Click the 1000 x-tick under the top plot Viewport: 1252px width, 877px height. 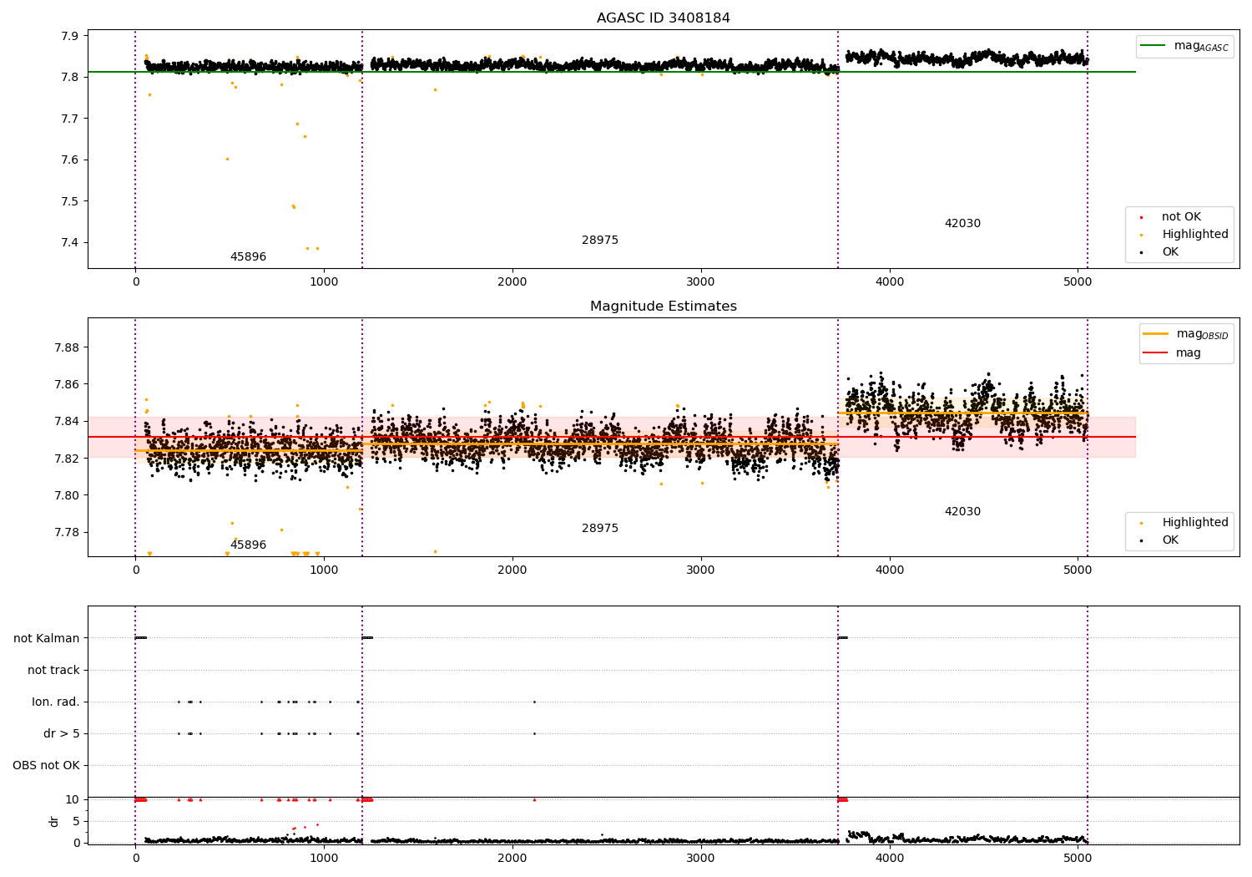[324, 281]
